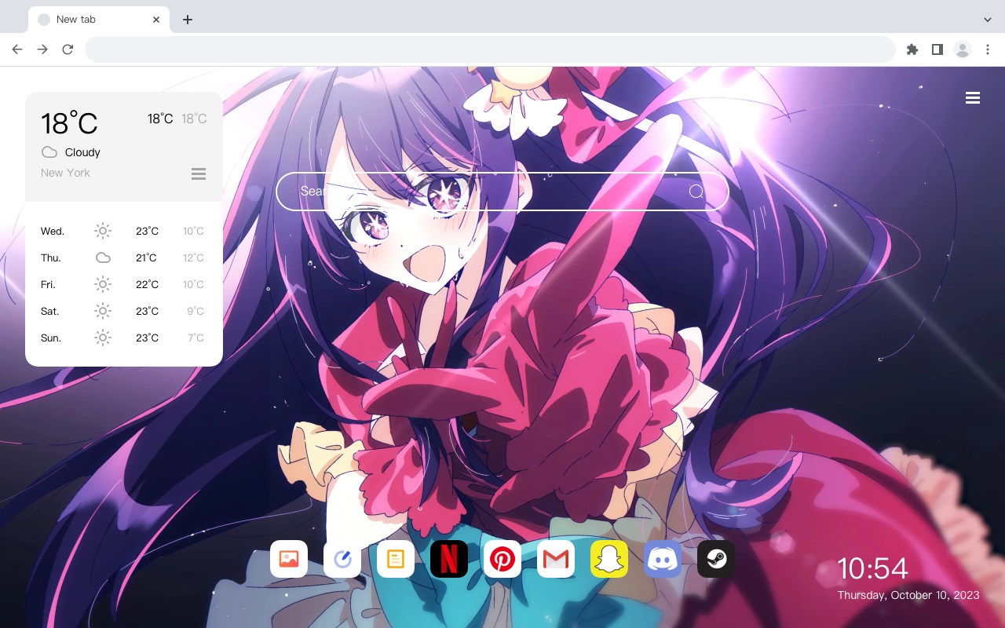Open the blue checkmark tasks shortcut icon

click(342, 559)
